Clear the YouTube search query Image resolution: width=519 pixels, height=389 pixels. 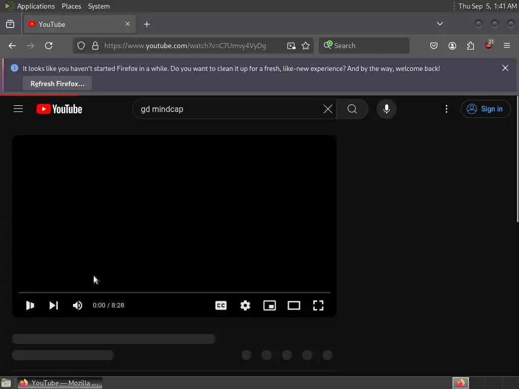pos(328,109)
